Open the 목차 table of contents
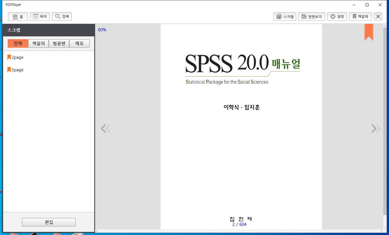This screenshot has width=389, height=235. pyautogui.click(x=40, y=16)
